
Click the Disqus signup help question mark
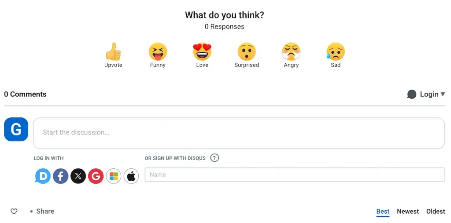(214, 158)
